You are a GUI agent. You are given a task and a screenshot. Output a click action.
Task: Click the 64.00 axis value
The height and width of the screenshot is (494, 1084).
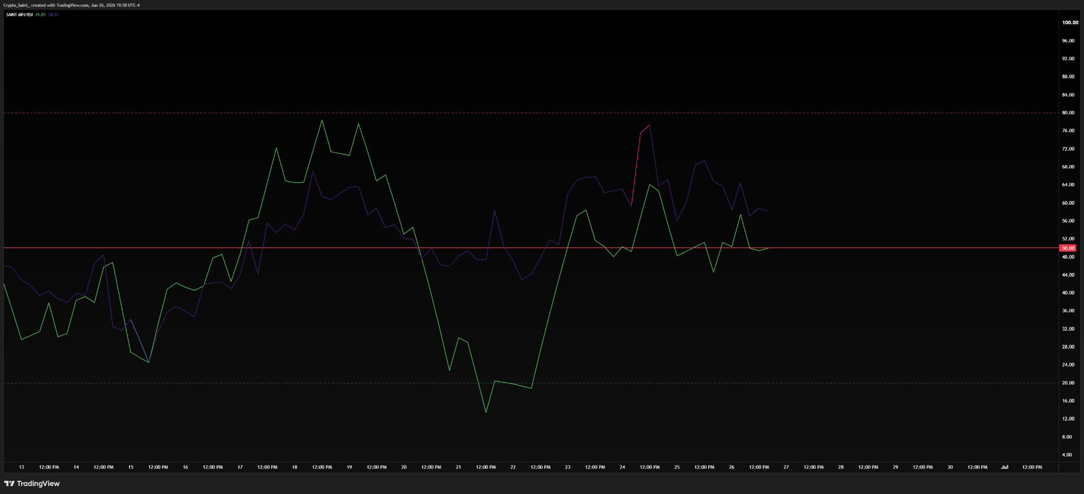pos(1068,185)
